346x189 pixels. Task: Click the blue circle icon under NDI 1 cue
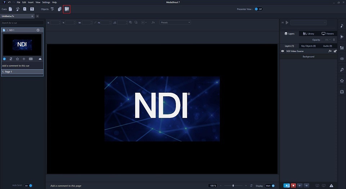point(4,59)
